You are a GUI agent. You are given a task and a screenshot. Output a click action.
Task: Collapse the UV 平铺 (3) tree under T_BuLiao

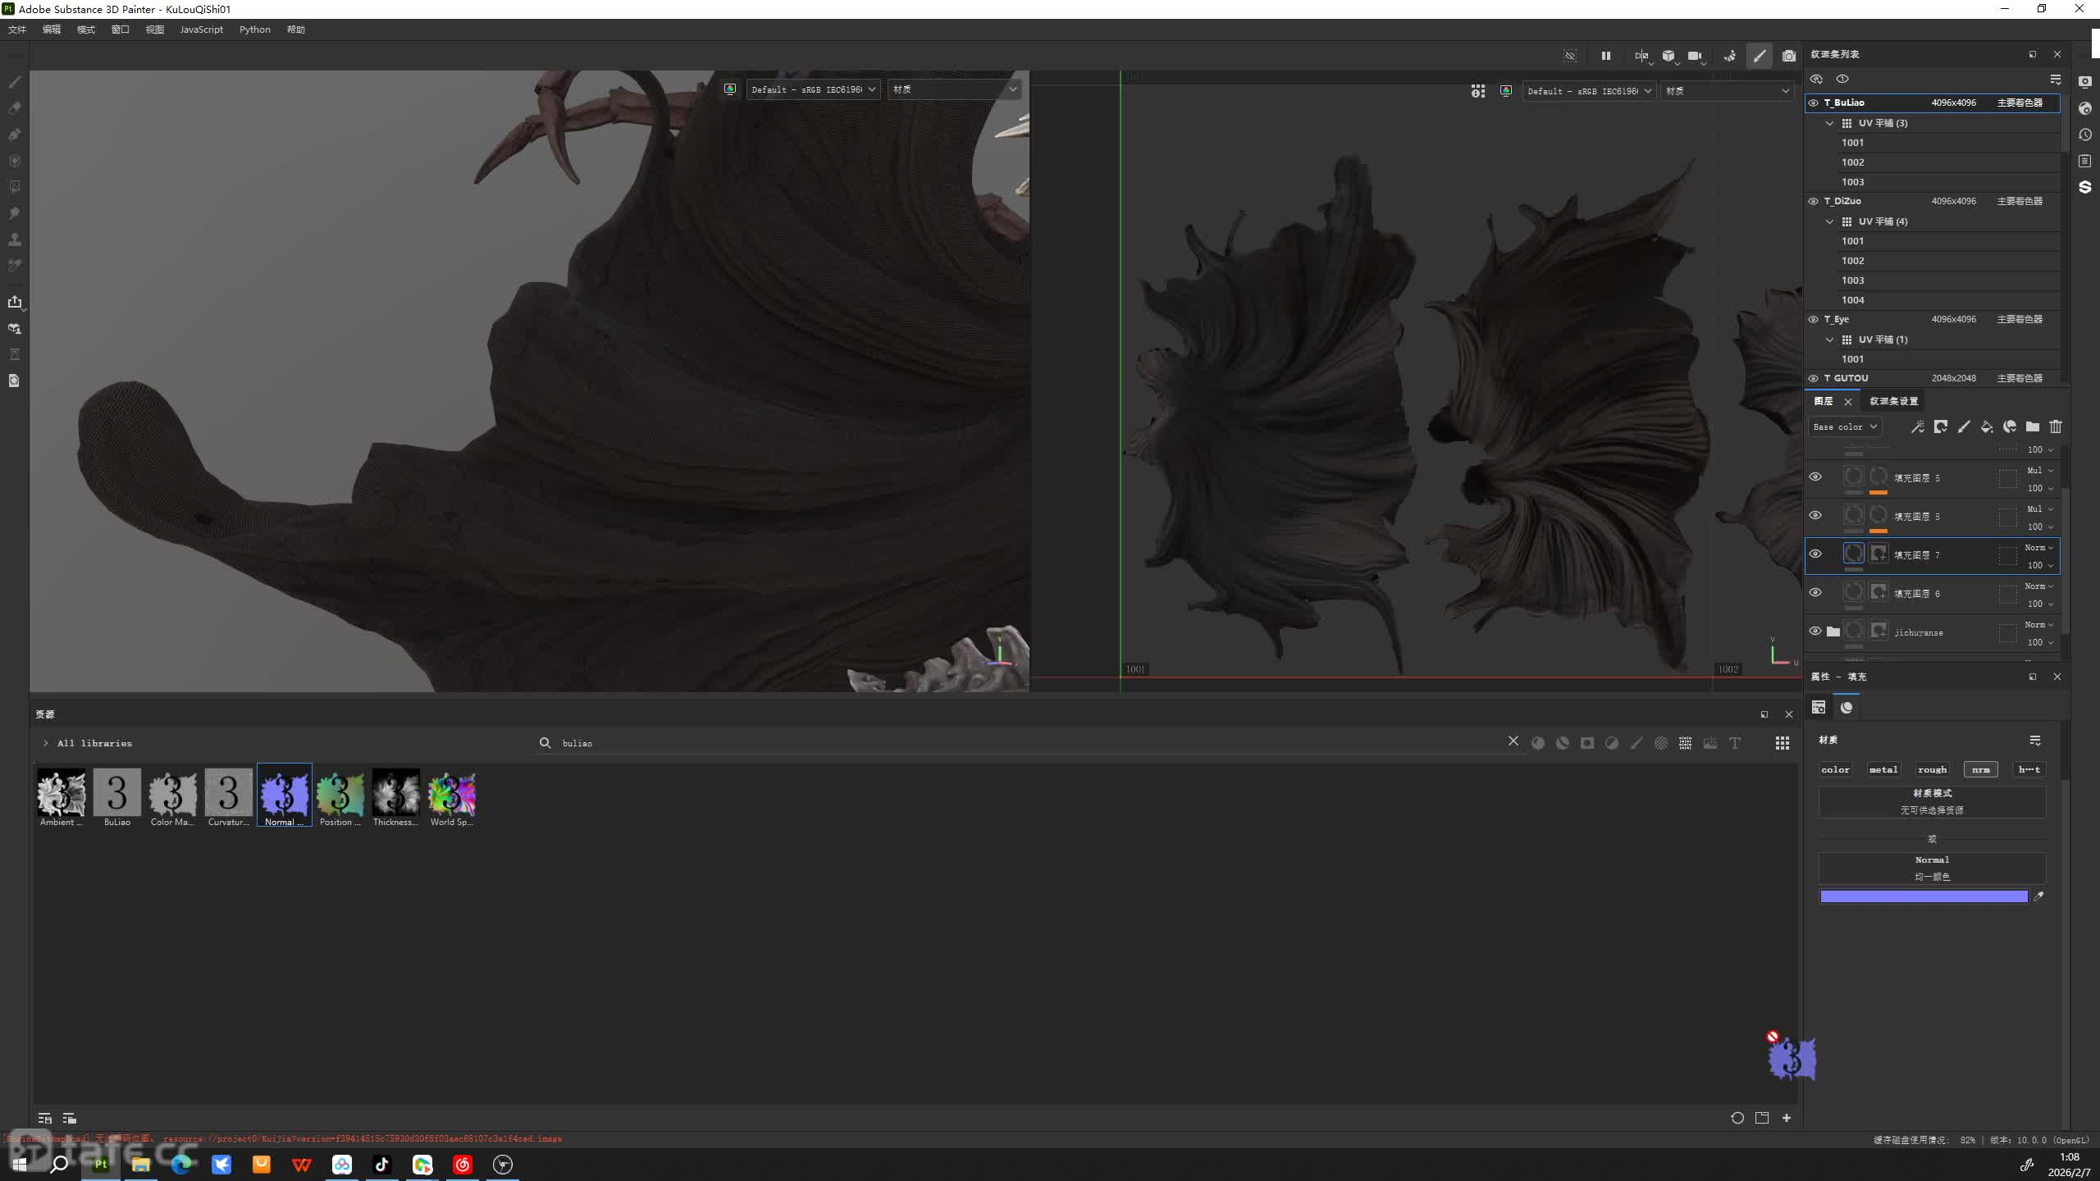[x=1829, y=123]
